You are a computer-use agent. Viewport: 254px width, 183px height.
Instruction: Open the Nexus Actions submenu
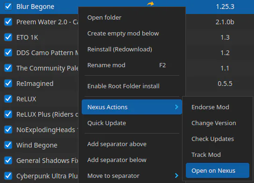pos(132,107)
